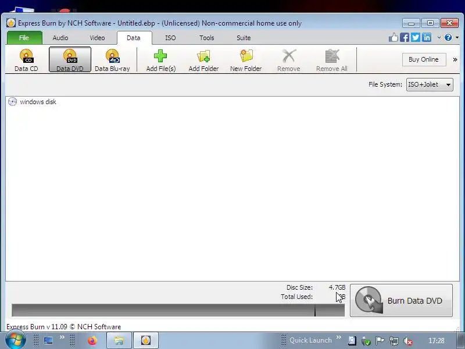465x349 pixels.
Task: Open Firefox from the taskbar
Action: tap(92, 340)
